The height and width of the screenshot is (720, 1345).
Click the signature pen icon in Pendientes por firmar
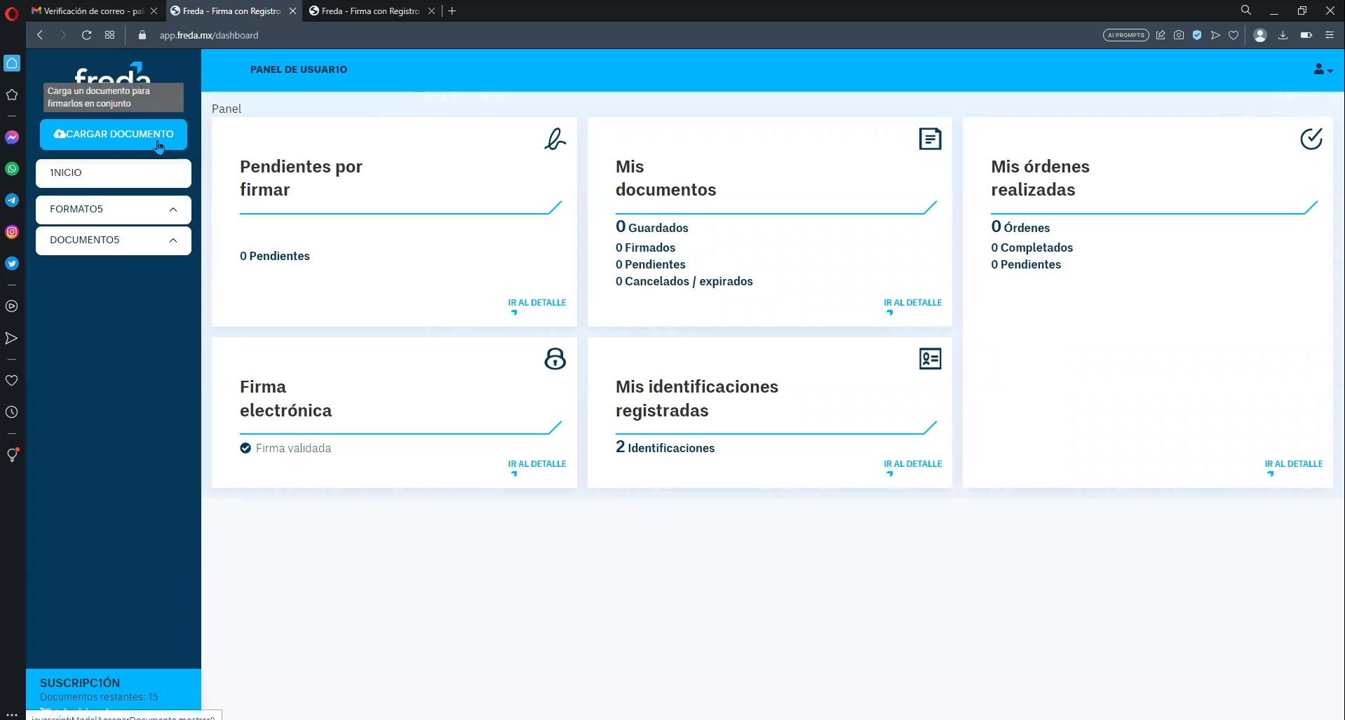(555, 139)
